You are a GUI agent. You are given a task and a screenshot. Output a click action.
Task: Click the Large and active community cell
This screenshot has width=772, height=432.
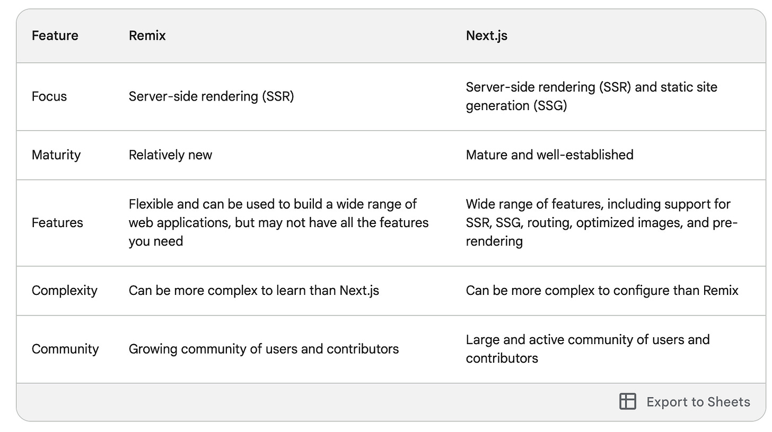pyautogui.click(x=587, y=349)
